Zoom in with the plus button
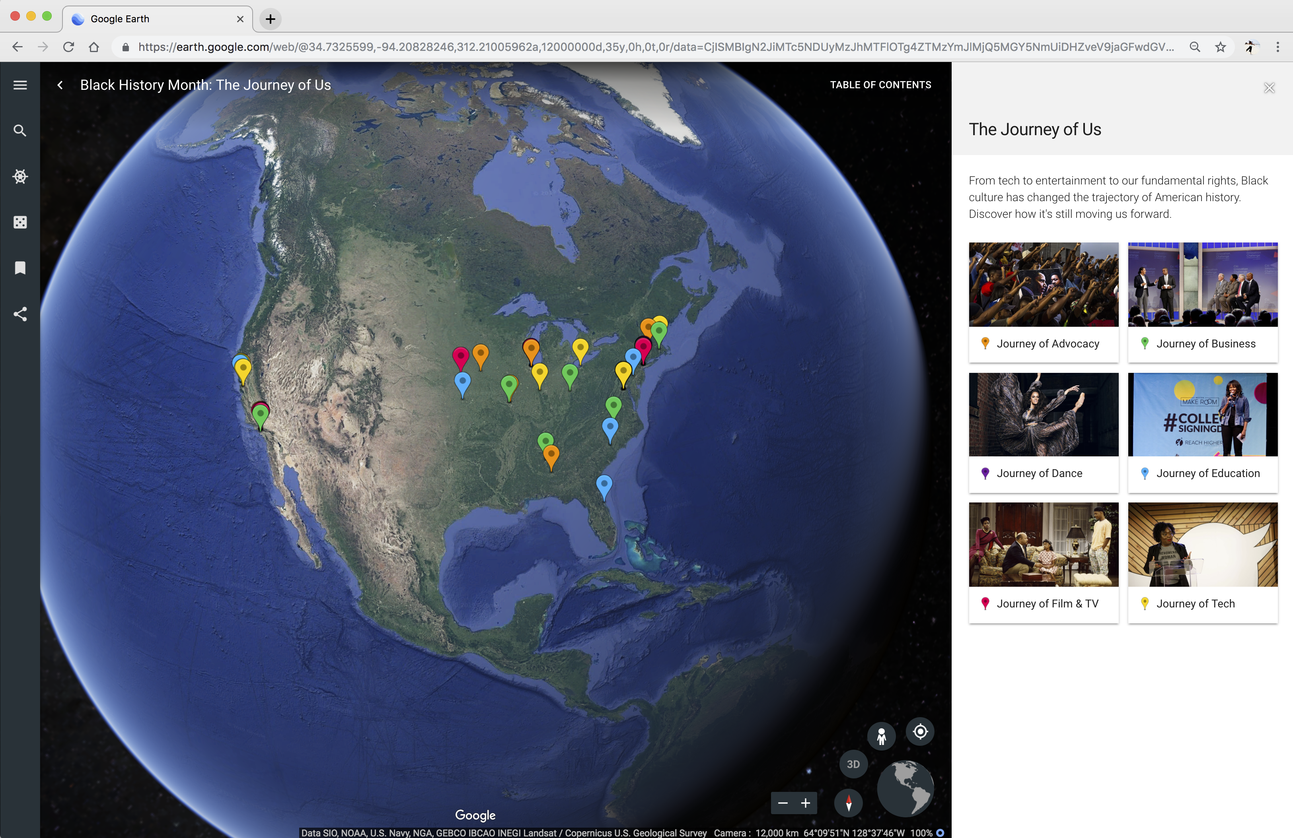The width and height of the screenshot is (1293, 838). coord(806,803)
